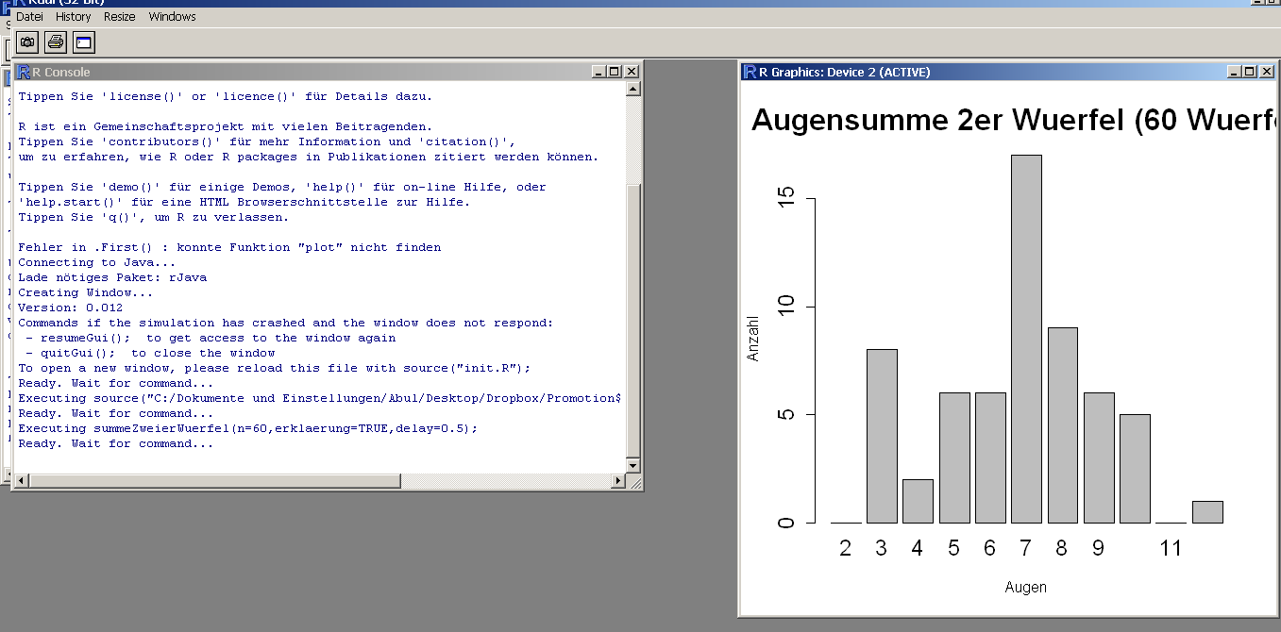Click the 'Fehler in .First()' error line

pos(229,247)
